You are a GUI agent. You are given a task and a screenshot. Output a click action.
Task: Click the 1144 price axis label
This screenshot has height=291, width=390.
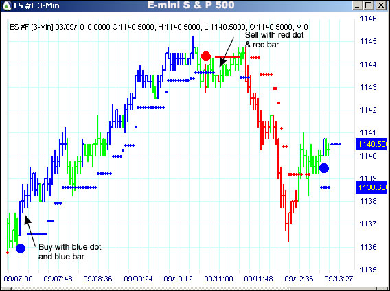click(368, 65)
